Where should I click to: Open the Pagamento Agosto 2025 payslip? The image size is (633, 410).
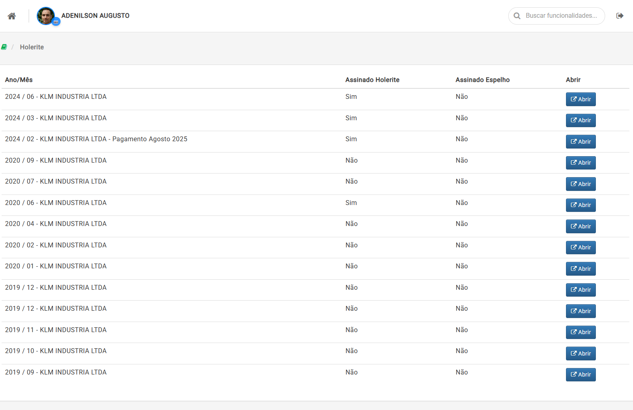(581, 142)
